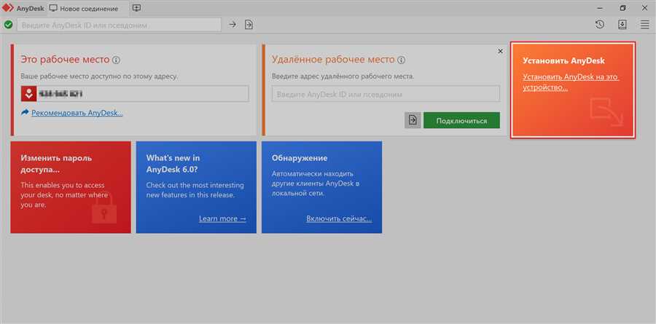Open the Рекомендовать AnyDesk link
The width and height of the screenshot is (656, 324).
coord(77,113)
